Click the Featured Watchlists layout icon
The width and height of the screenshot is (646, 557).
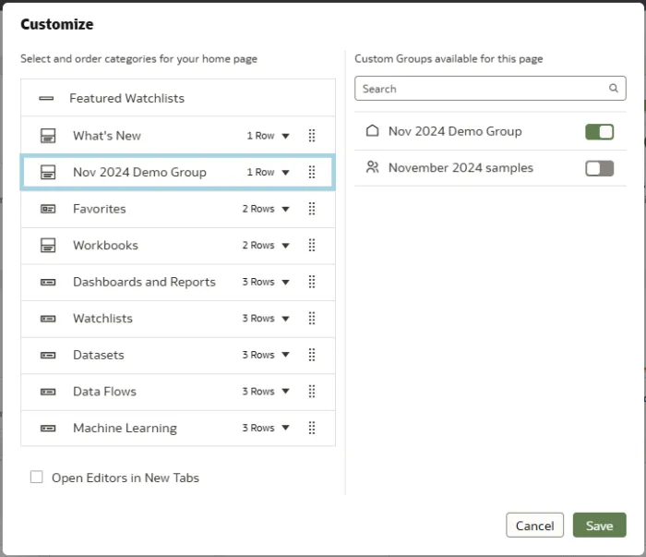46,98
